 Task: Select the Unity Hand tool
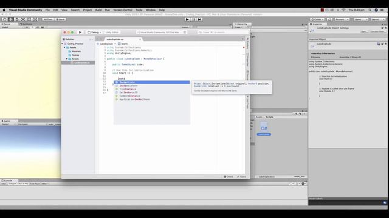(5, 19)
